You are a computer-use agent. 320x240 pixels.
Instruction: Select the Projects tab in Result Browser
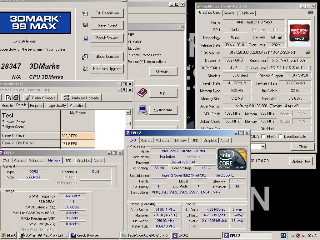pyautogui.click(x=36, y=106)
